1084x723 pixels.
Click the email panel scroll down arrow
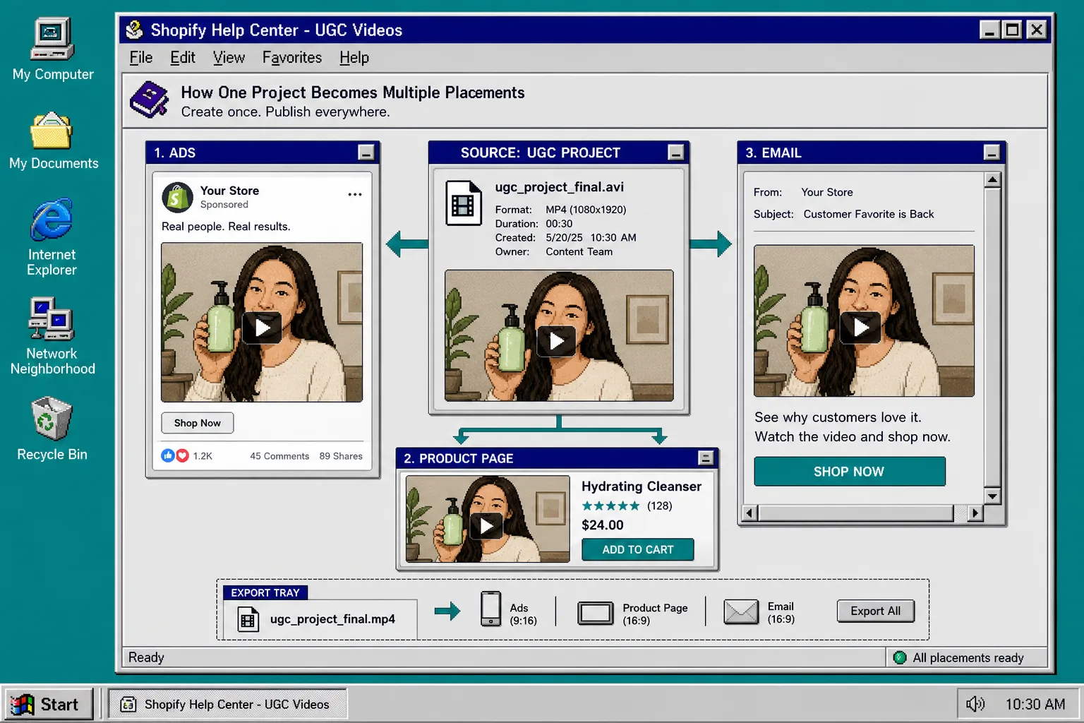[992, 496]
